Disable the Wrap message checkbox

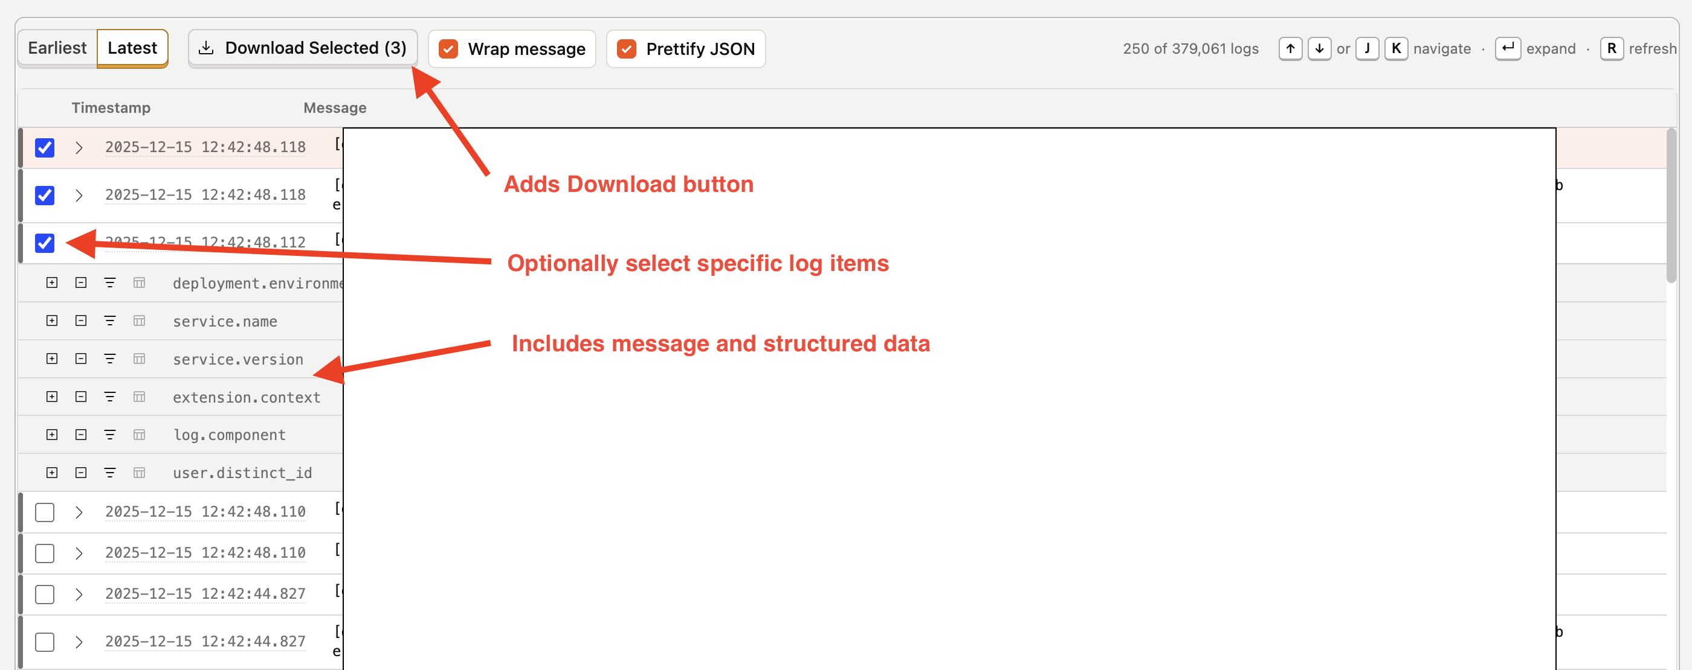tap(448, 49)
